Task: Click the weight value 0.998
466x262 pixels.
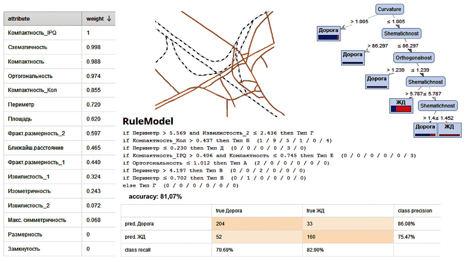Action: pos(93,47)
